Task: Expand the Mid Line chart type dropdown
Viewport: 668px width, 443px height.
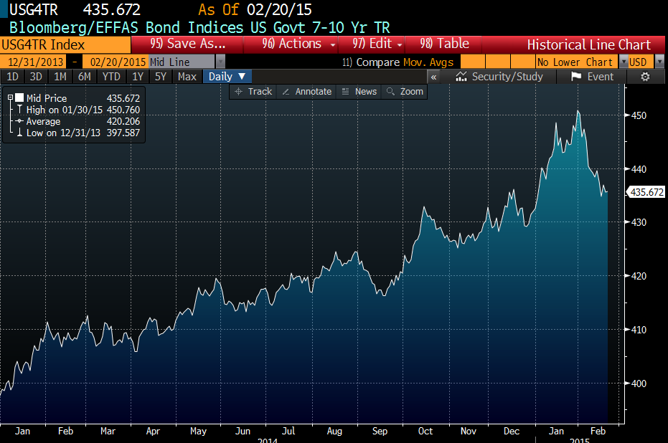Action: pos(220,62)
